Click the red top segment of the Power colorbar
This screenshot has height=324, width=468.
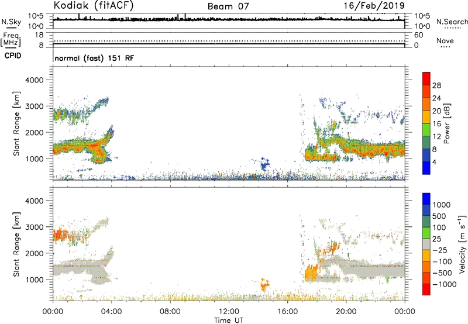(x=426, y=78)
